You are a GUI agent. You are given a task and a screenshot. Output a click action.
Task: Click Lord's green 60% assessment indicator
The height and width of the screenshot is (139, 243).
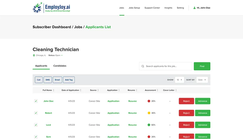tap(149, 125)
